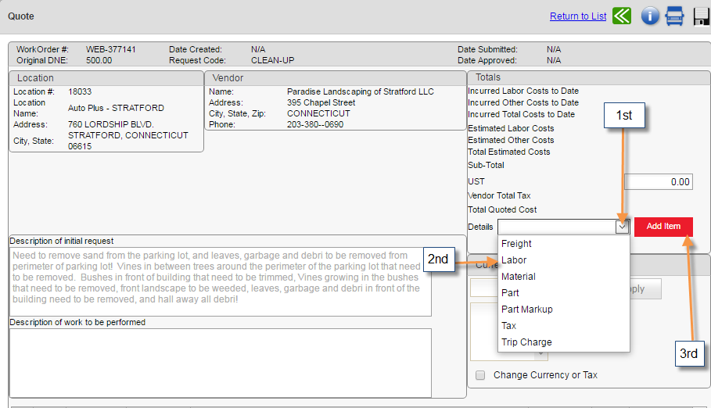Choose Part Markup from the list
Viewport: 711px width, 408px height.
tap(526, 310)
